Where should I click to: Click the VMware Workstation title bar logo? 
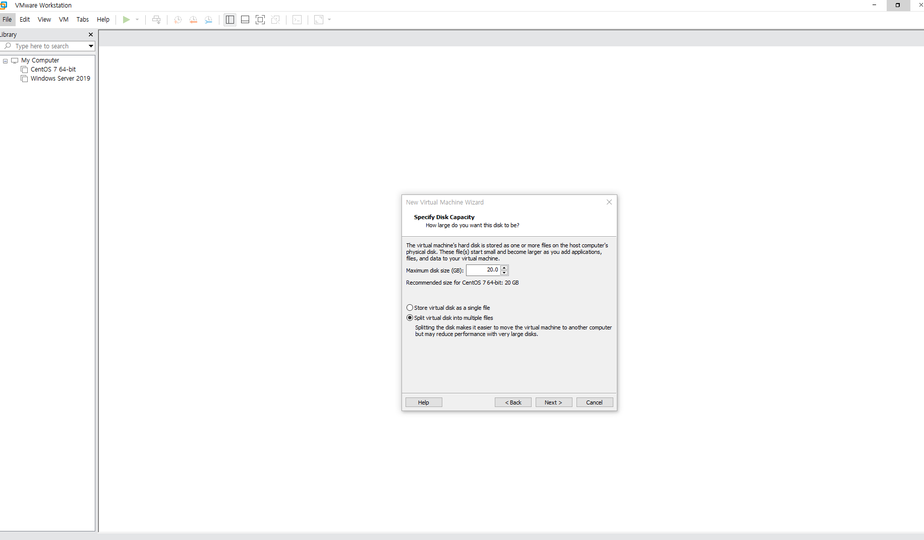[3, 5]
